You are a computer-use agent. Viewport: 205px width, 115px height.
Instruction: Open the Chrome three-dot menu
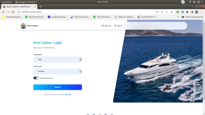pos(202,12)
